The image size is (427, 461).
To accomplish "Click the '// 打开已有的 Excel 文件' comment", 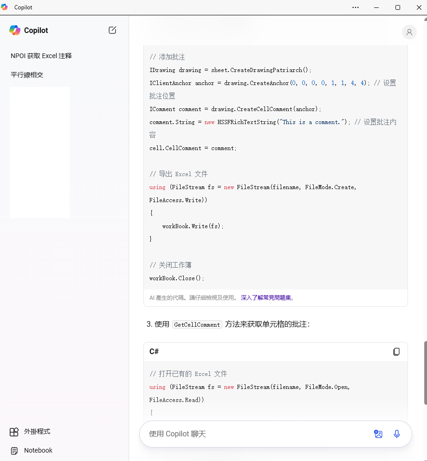I will [x=188, y=374].
